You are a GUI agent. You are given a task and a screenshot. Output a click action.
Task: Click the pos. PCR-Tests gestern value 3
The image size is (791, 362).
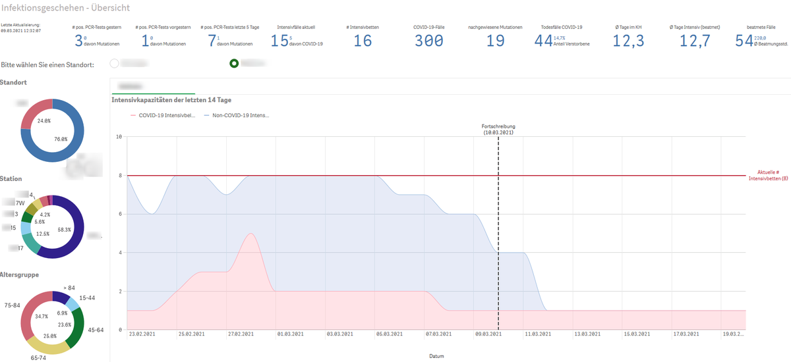(x=78, y=41)
